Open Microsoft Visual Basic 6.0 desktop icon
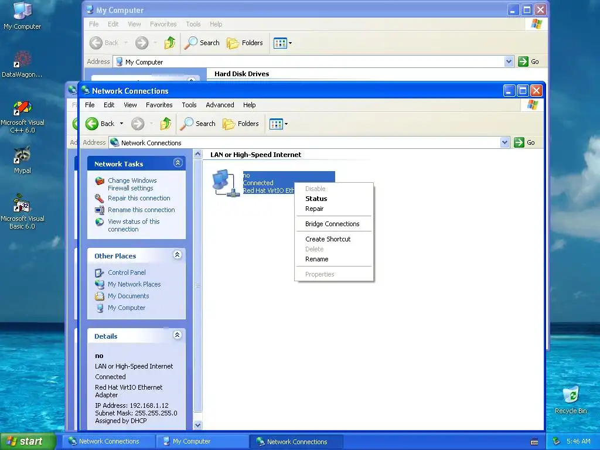The height and width of the screenshot is (450, 600). pyautogui.click(x=22, y=212)
